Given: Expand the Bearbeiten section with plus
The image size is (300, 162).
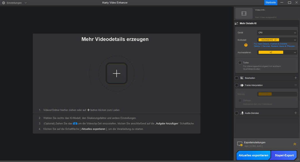Looking at the screenshot, I should (x=296, y=78).
